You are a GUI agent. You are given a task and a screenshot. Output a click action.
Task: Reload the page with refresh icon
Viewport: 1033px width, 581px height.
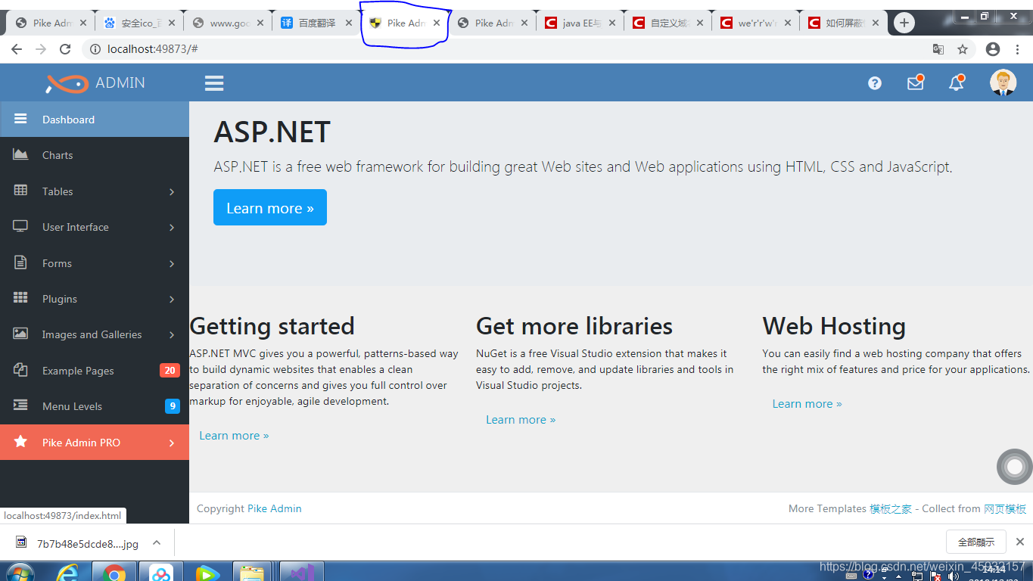coord(65,49)
